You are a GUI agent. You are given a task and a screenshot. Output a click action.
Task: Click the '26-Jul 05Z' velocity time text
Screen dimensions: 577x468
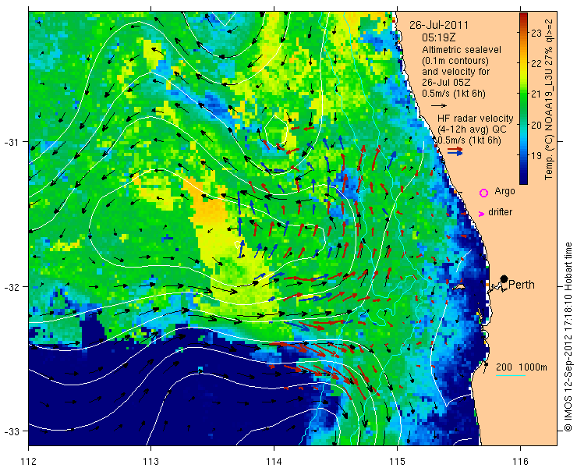pos(444,82)
